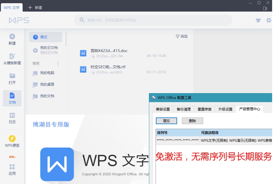Image resolution: width=275 pixels, height=184 pixels.
Task: Click the cloud sync icon under 时空SEO助...文档.rtf
Action: point(93,72)
